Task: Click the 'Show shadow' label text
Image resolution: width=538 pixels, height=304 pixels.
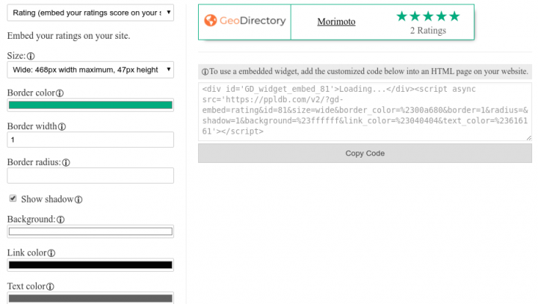Action: [x=47, y=199]
